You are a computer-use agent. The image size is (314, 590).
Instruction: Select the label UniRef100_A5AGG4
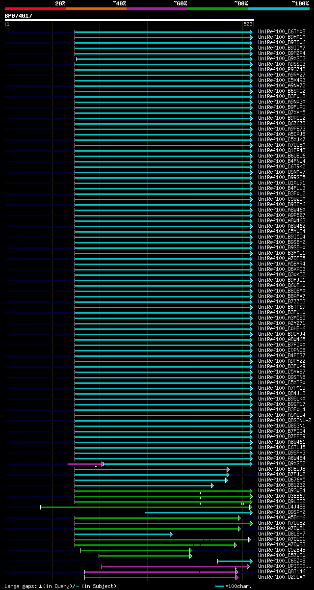(282, 415)
